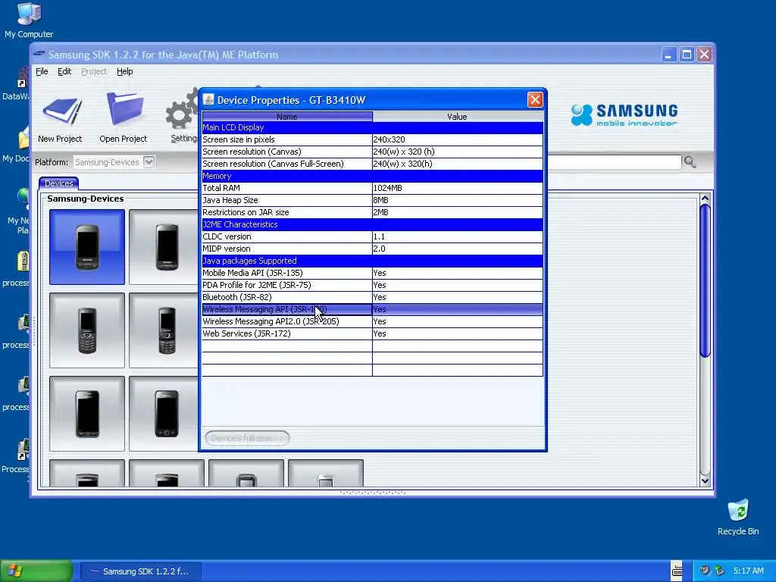
Task: Select Java packages Supported header row
Action: coord(372,261)
